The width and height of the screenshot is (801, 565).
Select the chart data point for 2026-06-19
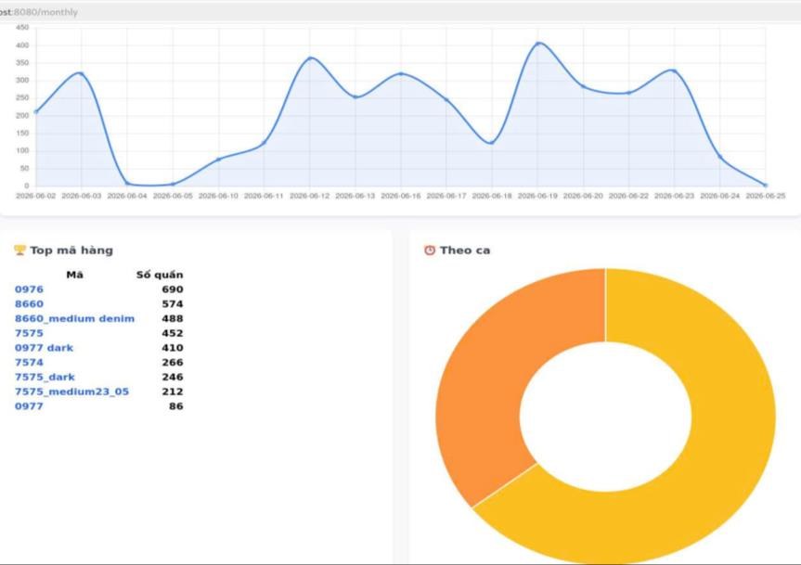point(538,44)
